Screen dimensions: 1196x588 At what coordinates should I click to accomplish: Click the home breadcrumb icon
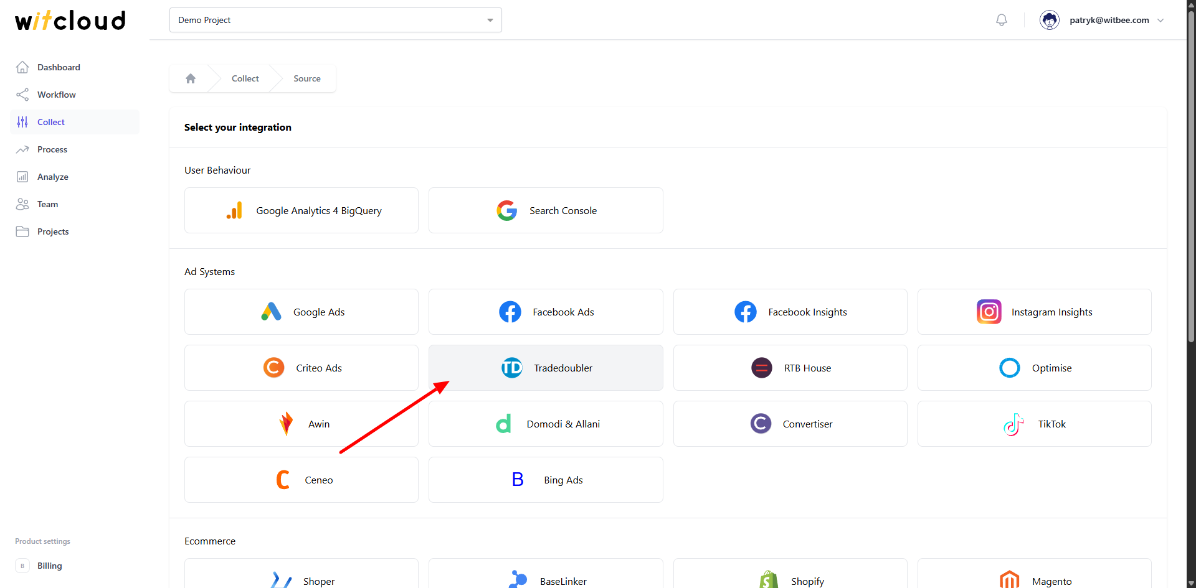coord(191,78)
